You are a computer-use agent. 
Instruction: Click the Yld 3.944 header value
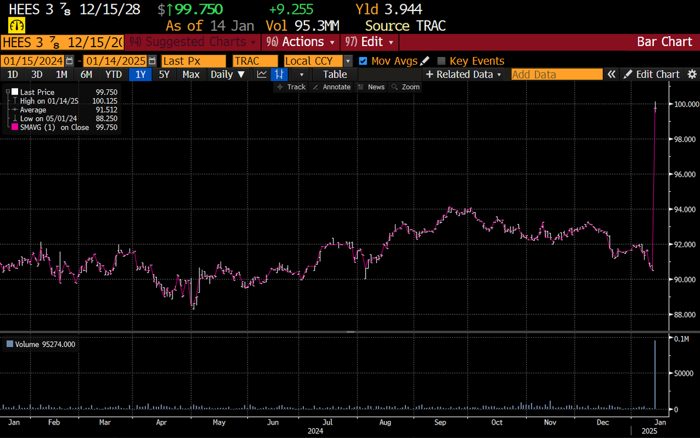pyautogui.click(x=389, y=9)
